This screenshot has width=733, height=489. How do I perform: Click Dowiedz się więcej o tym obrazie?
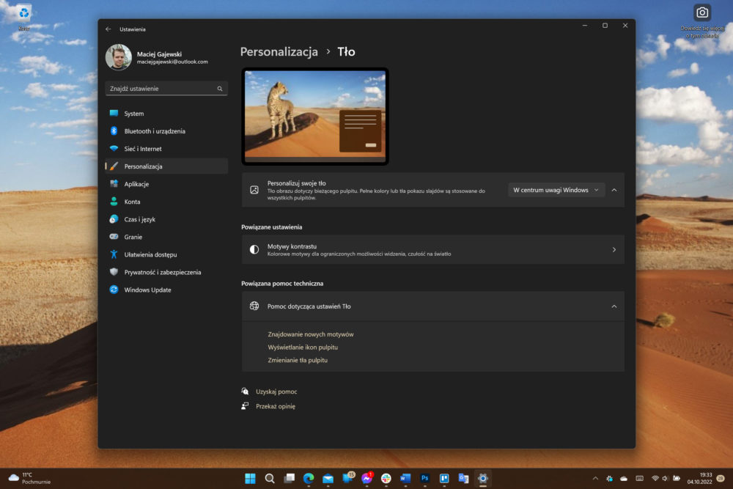tap(702, 32)
